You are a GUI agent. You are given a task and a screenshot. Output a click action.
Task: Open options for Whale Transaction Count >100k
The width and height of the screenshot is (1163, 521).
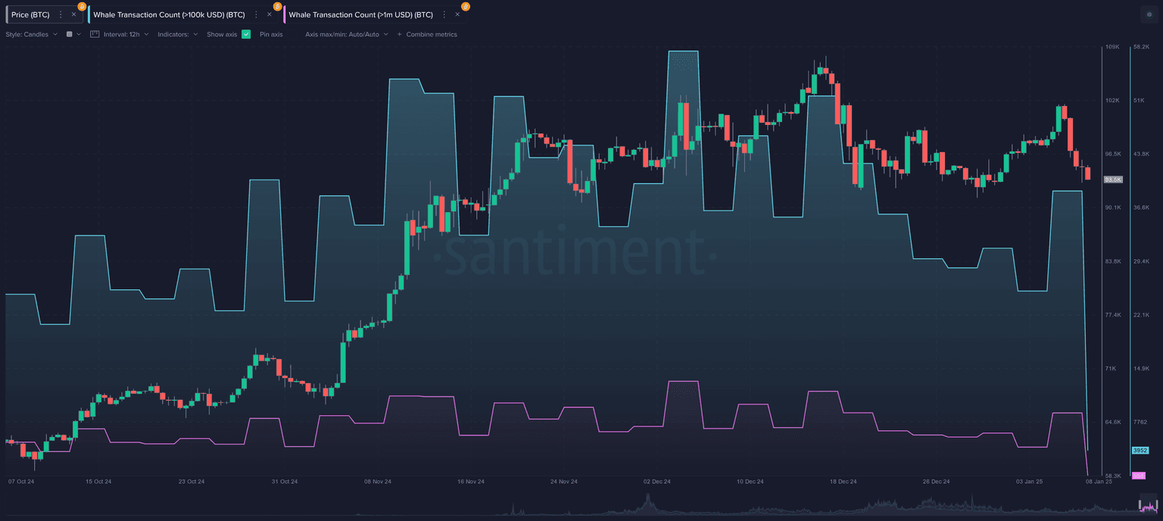256,14
